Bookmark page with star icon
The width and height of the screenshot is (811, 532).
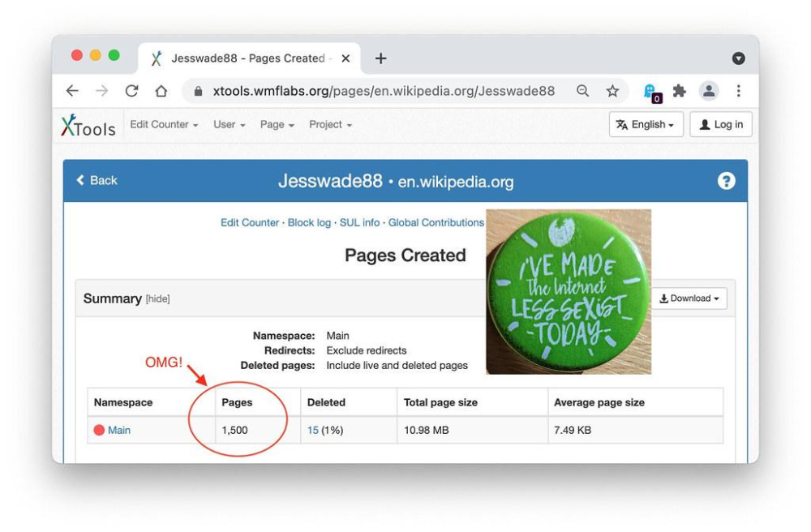612,92
